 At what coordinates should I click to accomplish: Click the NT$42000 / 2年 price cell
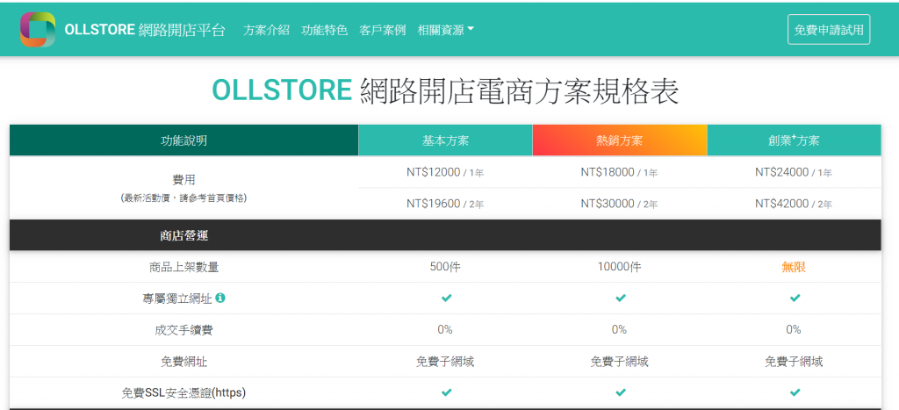(794, 204)
